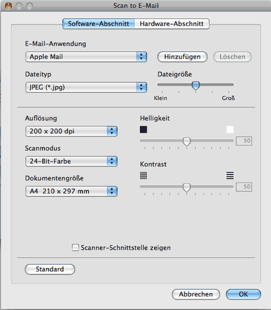The height and width of the screenshot is (310, 271).
Task: Click the Abbrechen button
Action: [x=196, y=294]
